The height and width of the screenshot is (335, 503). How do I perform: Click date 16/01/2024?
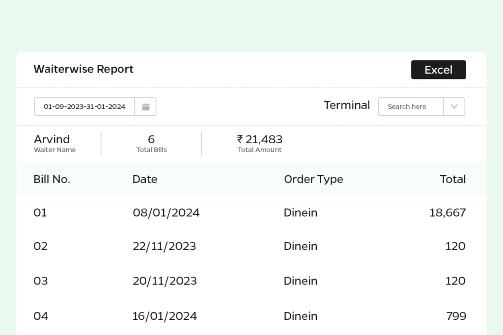165,316
